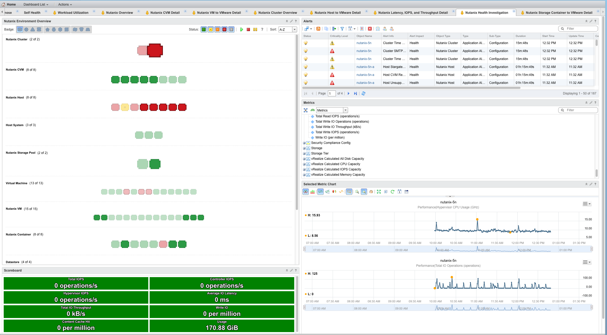This screenshot has width=607, height=335.
Task: Click the alarm clock suspend alert icon
Action: 378,29
